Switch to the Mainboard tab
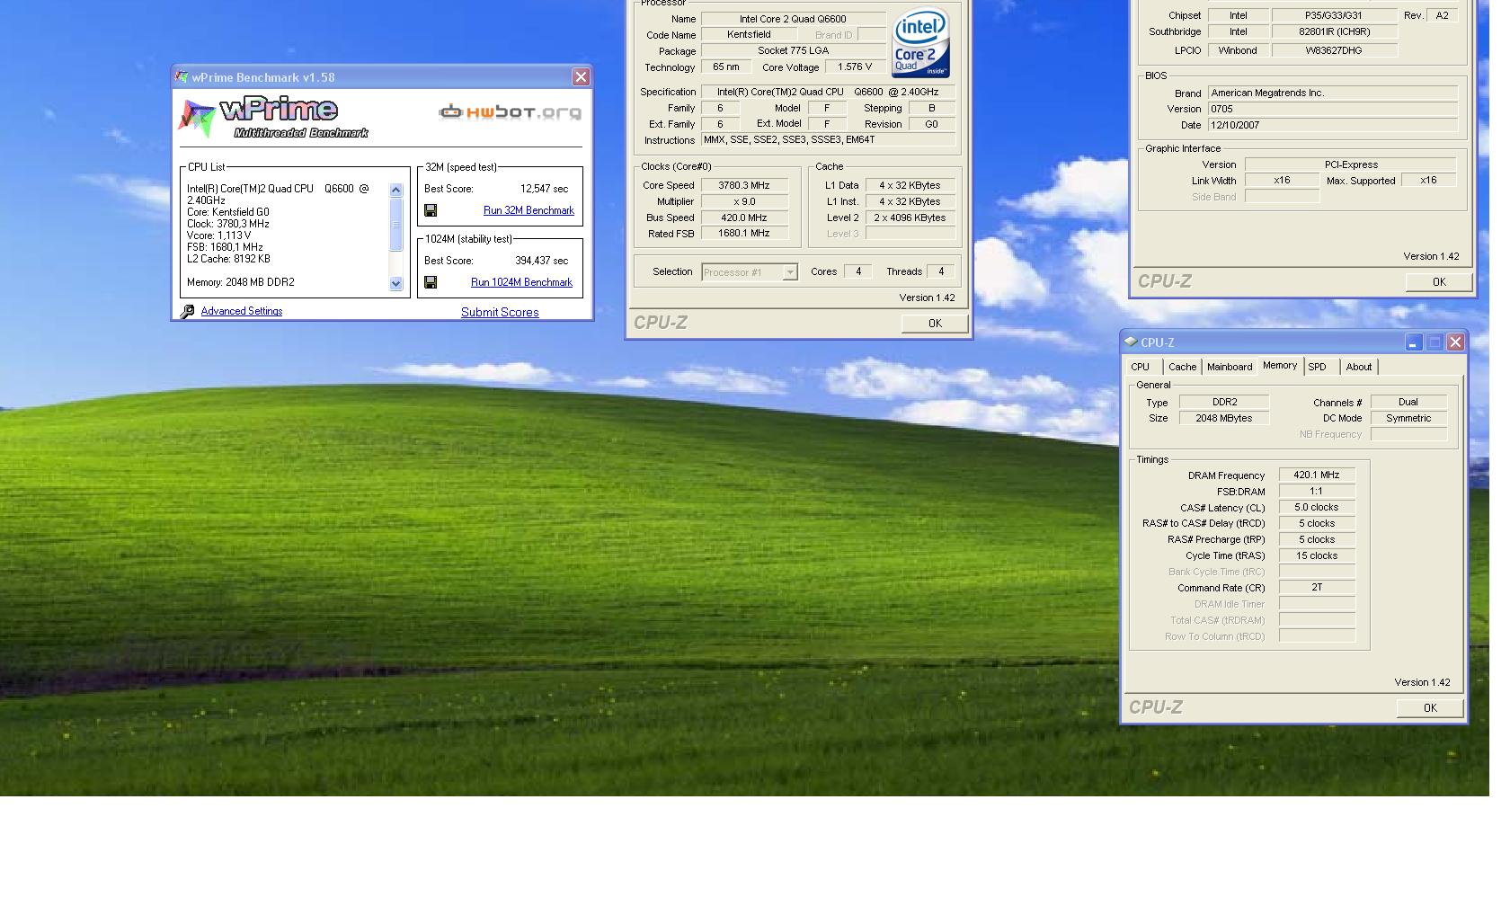 pyautogui.click(x=1230, y=367)
